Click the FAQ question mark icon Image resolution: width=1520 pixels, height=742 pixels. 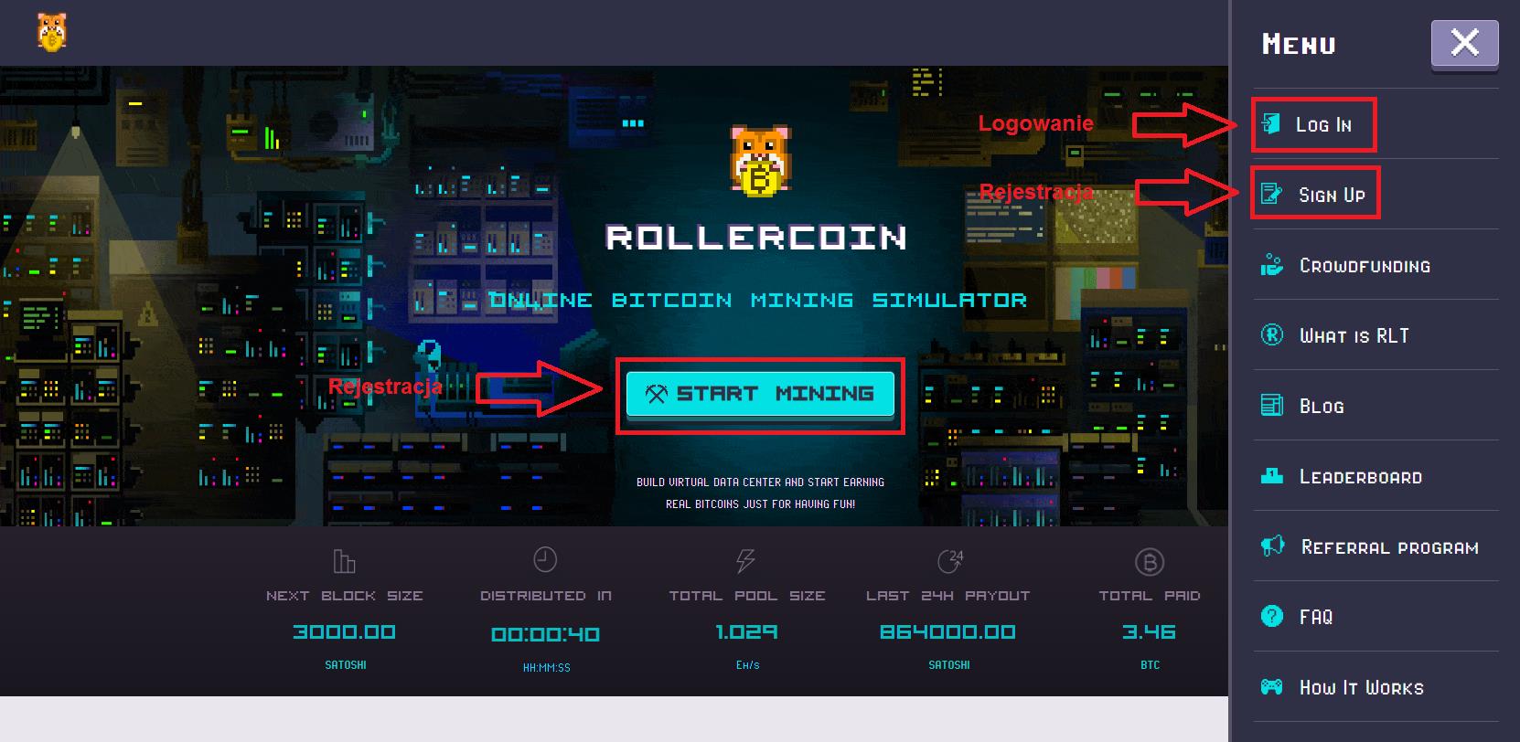pyautogui.click(x=1272, y=616)
